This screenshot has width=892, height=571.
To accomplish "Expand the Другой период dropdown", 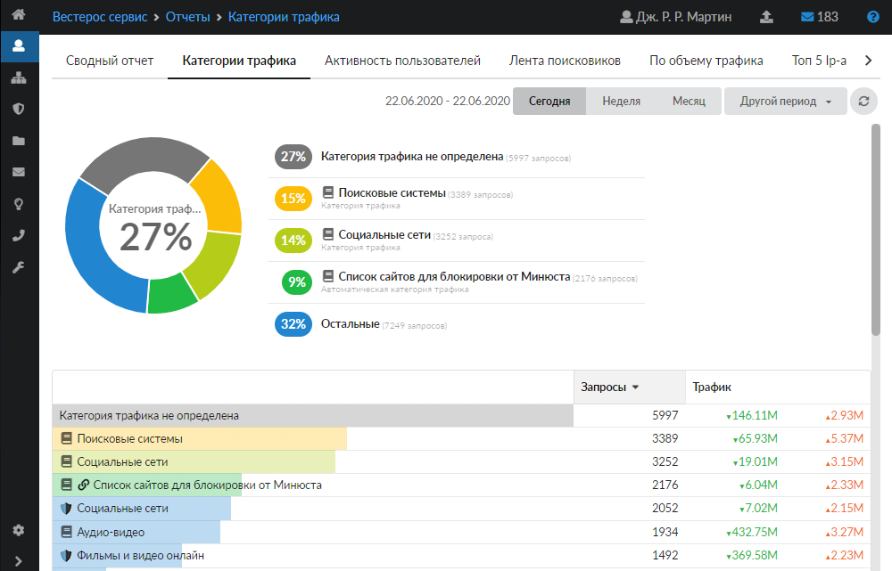I will tap(785, 102).
